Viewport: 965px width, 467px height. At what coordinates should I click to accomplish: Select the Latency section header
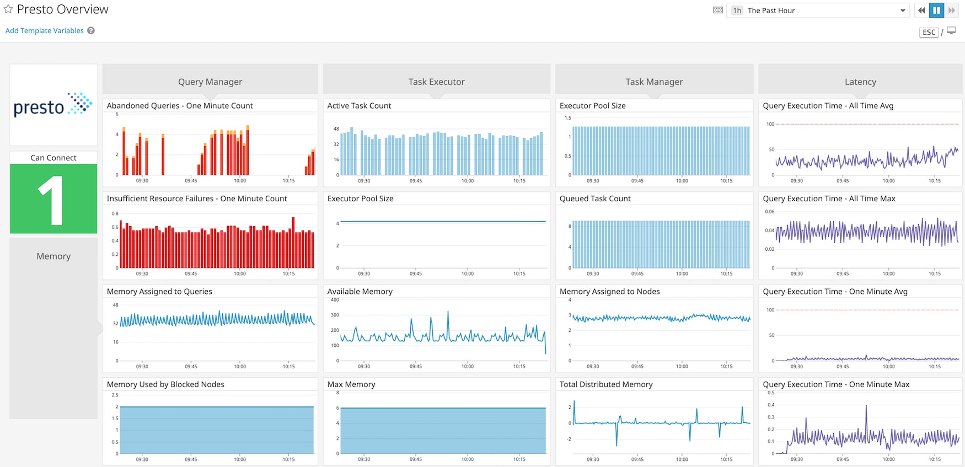pos(860,82)
